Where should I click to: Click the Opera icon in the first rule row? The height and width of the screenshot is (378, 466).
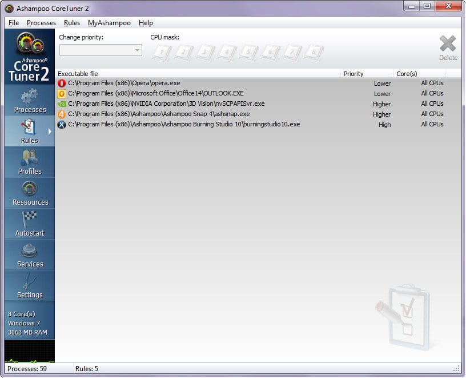(62, 83)
